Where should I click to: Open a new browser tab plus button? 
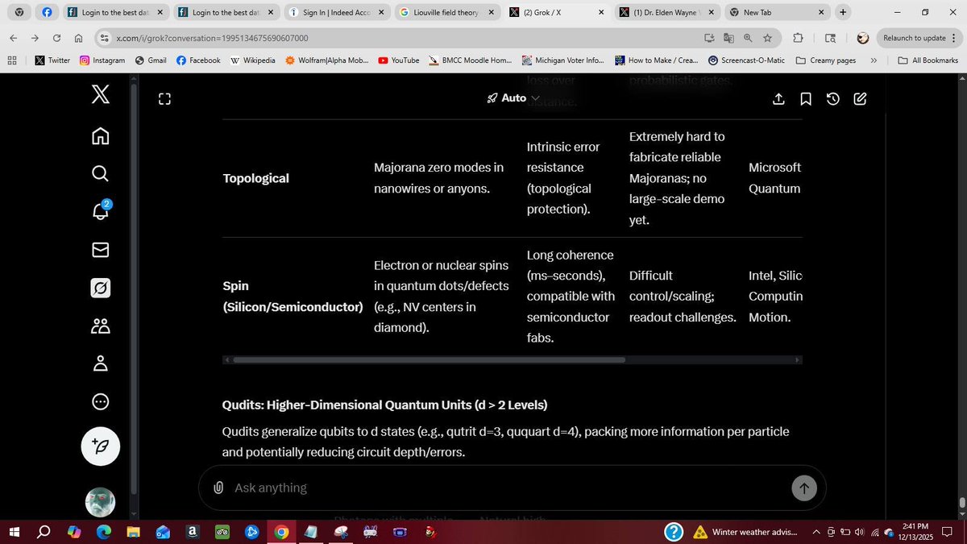843,12
